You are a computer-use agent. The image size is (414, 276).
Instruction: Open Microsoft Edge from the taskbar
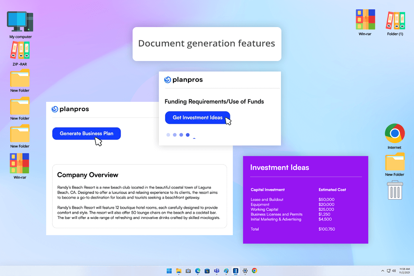tap(197, 271)
